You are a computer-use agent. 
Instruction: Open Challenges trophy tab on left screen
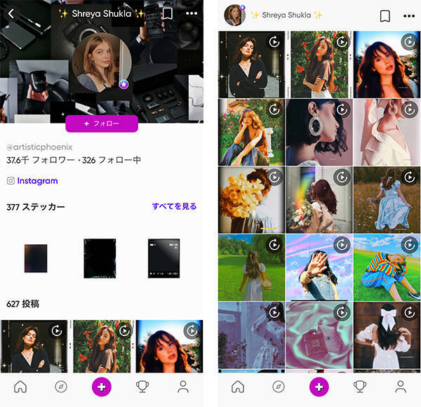(x=142, y=387)
